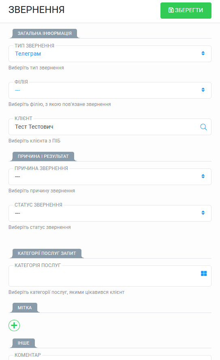
Task: Add a label with the green plus icon
Action: tap(14, 326)
